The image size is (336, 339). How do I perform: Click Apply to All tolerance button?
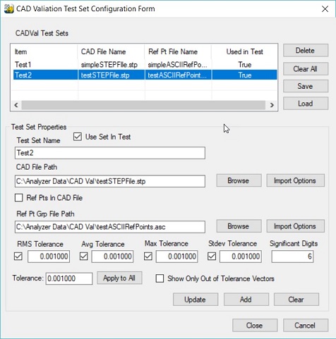[119, 278]
